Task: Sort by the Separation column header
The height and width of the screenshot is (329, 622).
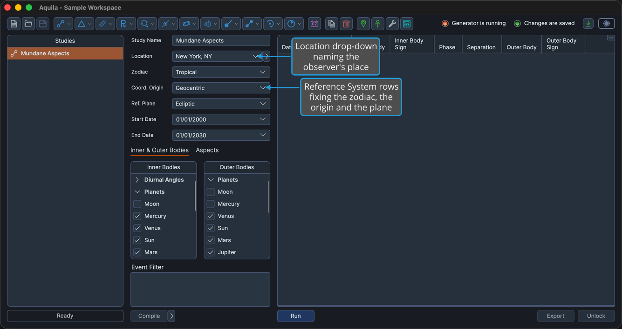Action: tap(482, 44)
